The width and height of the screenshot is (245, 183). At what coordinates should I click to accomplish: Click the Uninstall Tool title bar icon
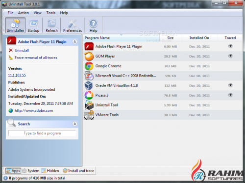[x=4, y=4]
